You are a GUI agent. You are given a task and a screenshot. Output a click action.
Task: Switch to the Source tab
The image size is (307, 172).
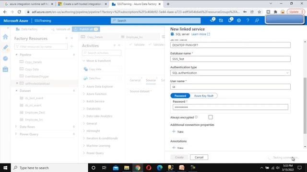(x=151, y=80)
